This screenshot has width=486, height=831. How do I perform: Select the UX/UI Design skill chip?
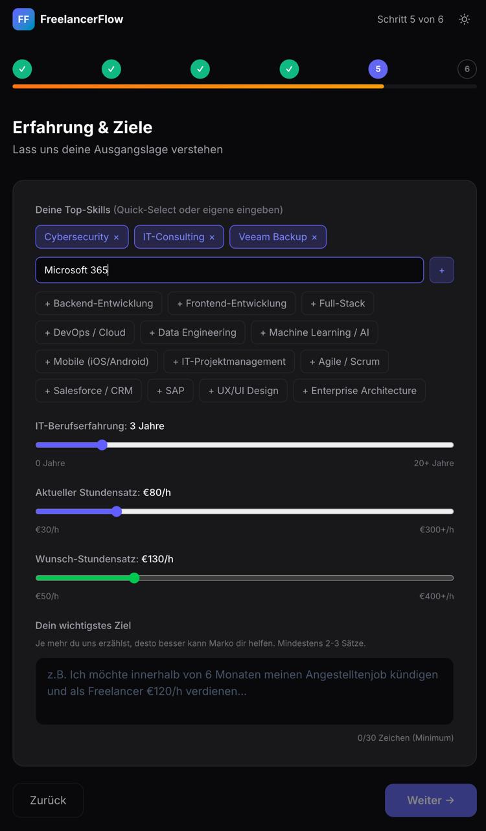coord(243,391)
